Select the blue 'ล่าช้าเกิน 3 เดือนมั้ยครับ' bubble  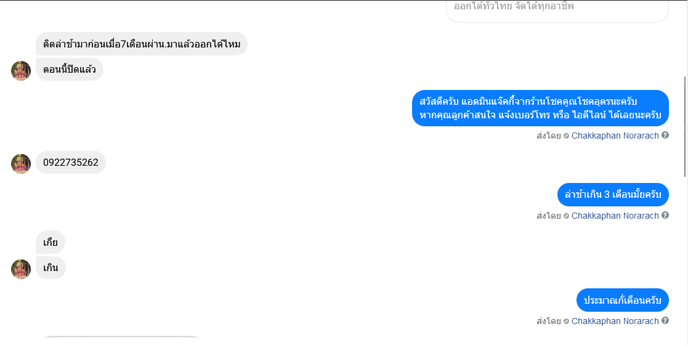613,195
